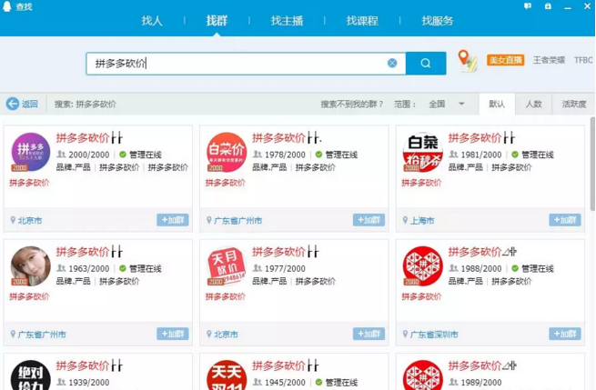Open the girl photo group avatar
This screenshot has height=390, width=596.
[x=30, y=265]
